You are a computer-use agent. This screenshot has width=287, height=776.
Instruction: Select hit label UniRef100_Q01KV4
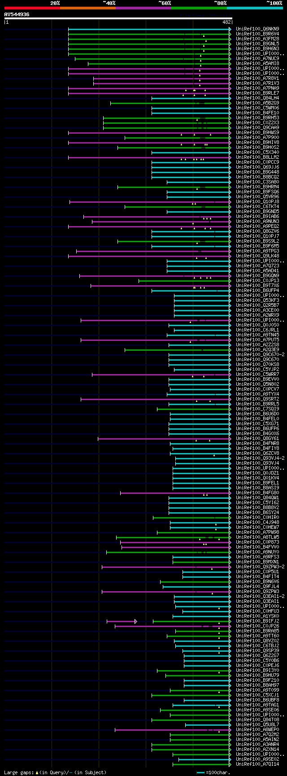[257, 478]
